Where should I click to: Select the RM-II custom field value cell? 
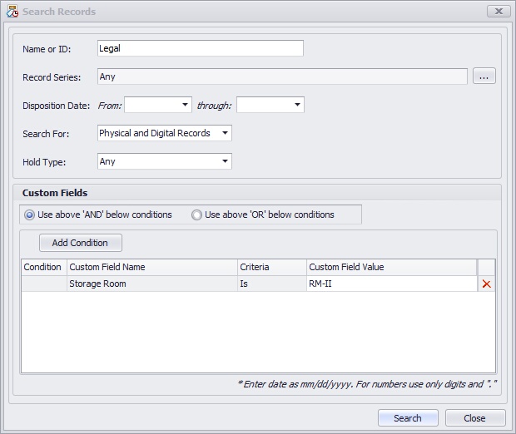pos(391,284)
